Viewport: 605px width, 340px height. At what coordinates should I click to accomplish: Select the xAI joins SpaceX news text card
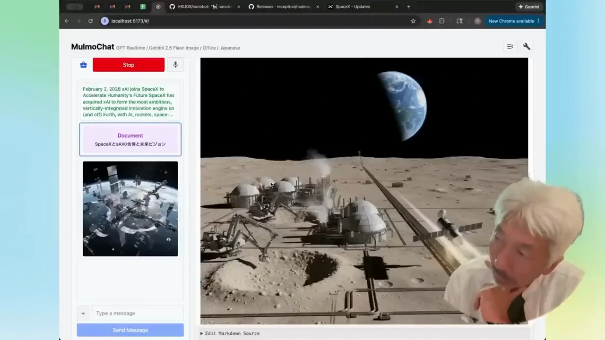tap(130, 102)
